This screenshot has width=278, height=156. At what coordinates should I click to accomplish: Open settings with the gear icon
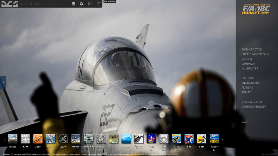pos(81,4)
